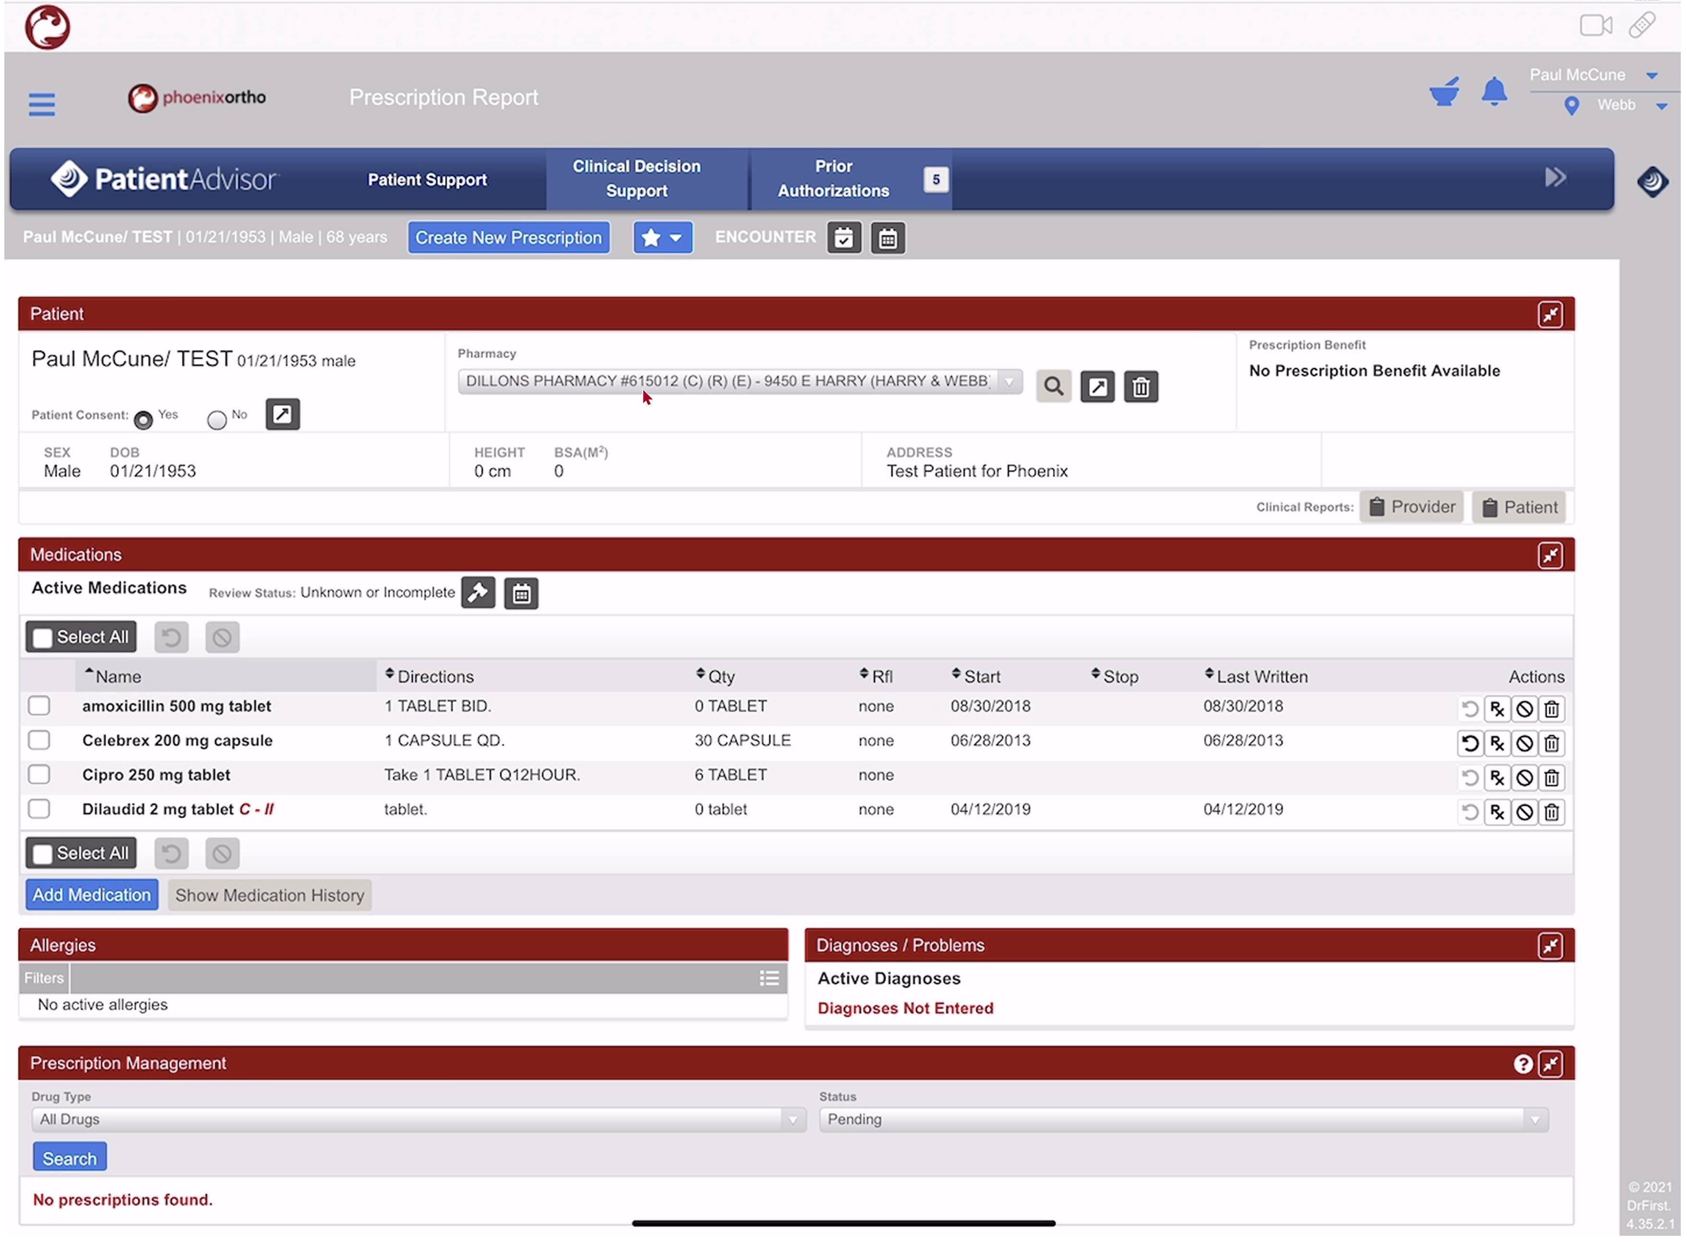
Task: Delete the selected pharmacy with trash icon
Action: [1141, 386]
